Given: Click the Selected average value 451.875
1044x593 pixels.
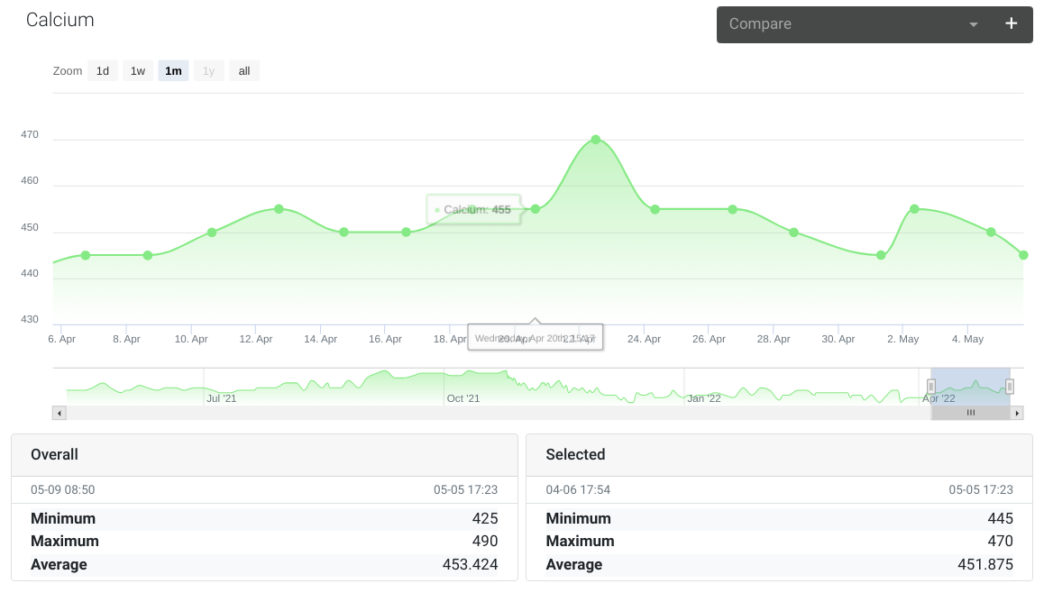Looking at the screenshot, I should [x=985, y=564].
